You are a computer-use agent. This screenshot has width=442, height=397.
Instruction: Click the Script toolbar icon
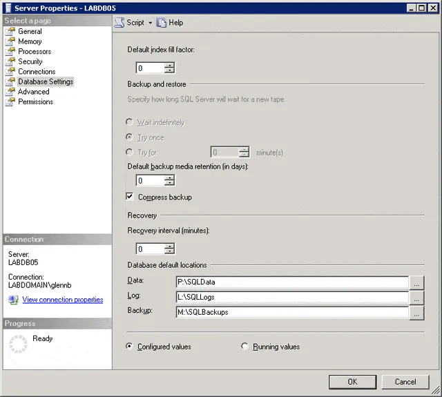tap(119, 22)
